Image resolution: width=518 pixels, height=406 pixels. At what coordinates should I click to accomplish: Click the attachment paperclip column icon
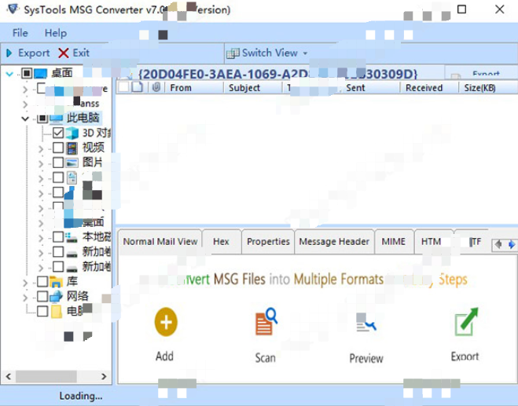pyautogui.click(x=156, y=87)
